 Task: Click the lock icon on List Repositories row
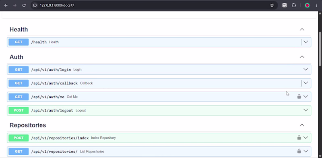click(299, 151)
